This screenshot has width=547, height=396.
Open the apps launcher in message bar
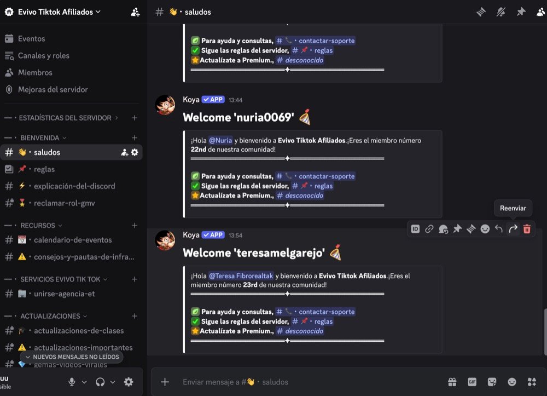click(532, 382)
